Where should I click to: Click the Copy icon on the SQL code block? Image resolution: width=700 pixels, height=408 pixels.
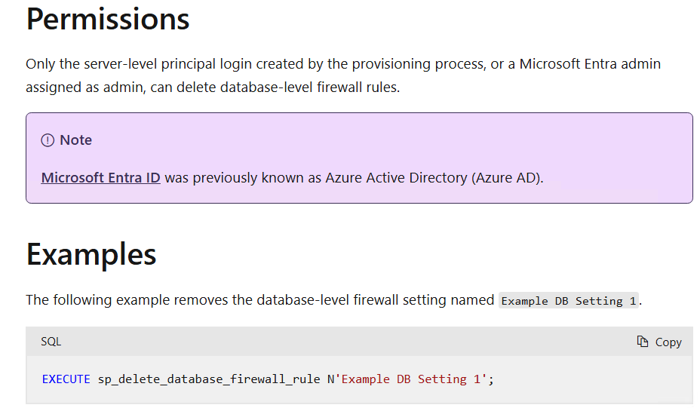tap(642, 342)
